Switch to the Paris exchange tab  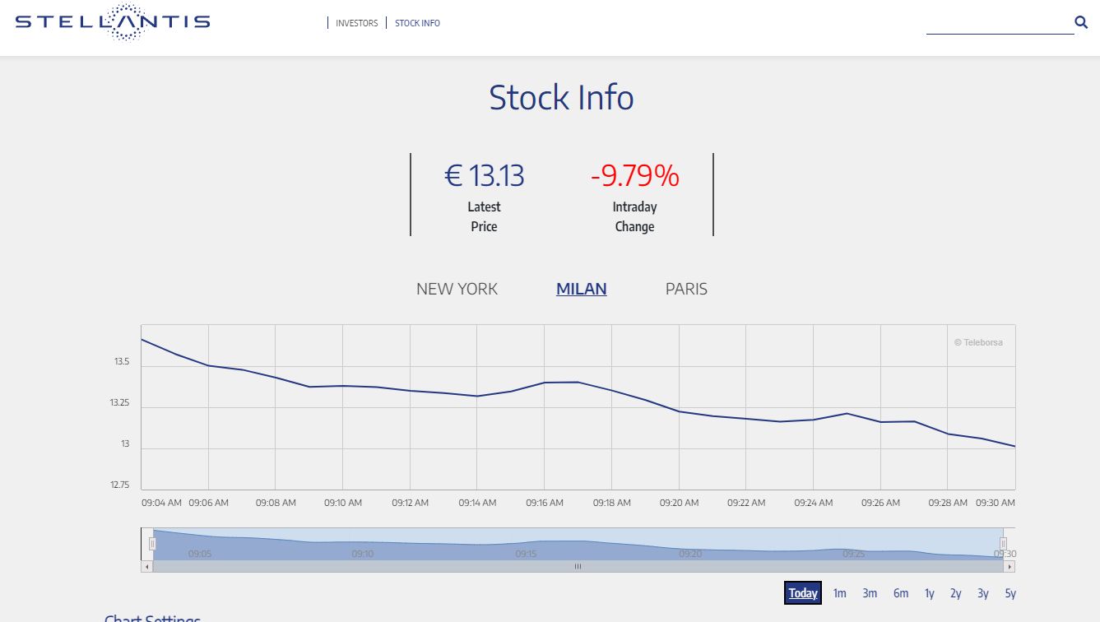point(686,289)
